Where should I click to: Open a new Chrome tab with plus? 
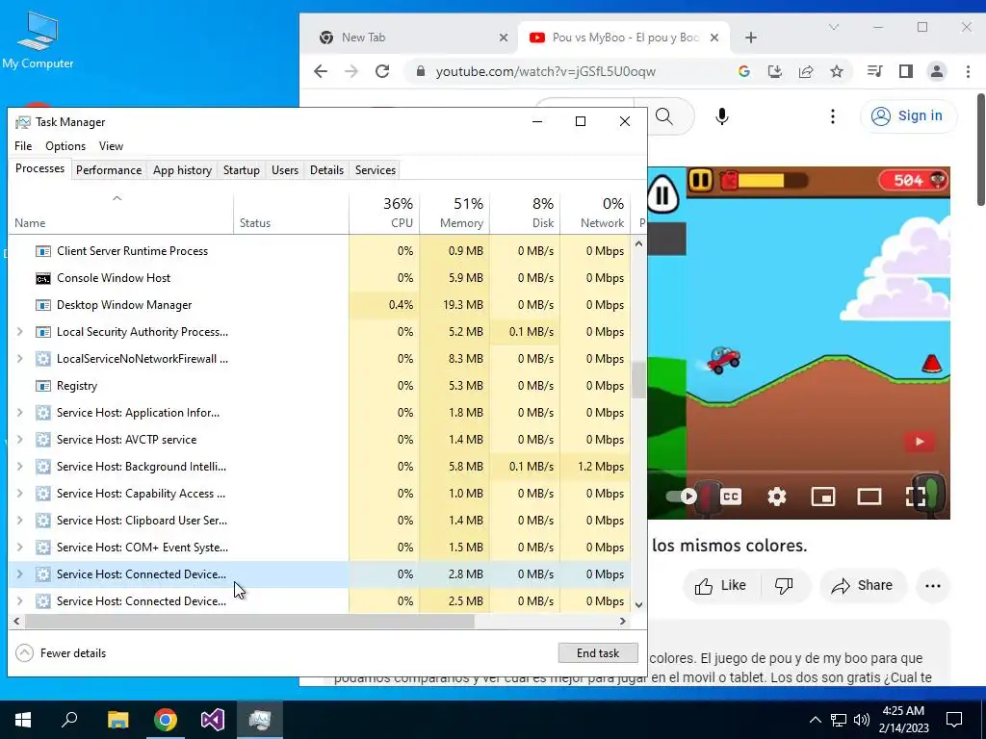click(x=750, y=38)
